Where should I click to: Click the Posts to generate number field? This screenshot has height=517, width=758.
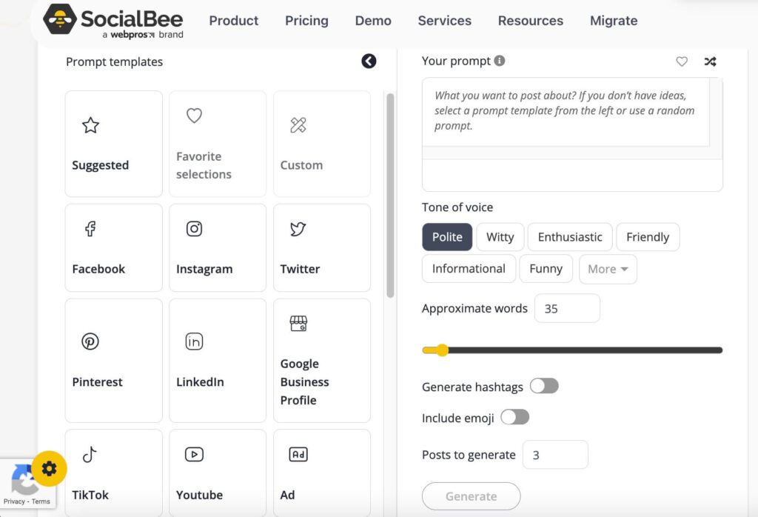(554, 455)
